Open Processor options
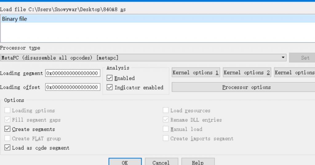315x165 pixels. [243, 87]
